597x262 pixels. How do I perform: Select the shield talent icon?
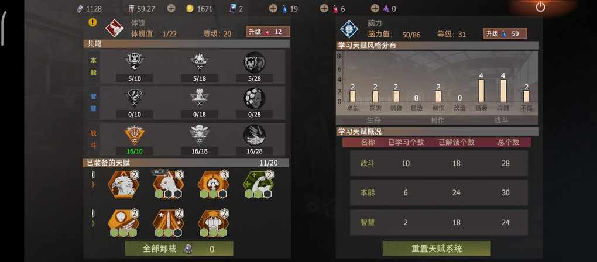[x=123, y=223]
